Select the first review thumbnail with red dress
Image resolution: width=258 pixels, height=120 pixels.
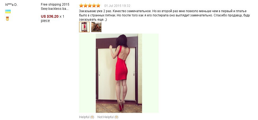(x=84, y=27)
